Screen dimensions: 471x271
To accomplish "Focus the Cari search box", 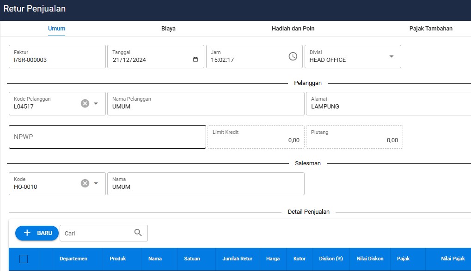I will point(97,233).
